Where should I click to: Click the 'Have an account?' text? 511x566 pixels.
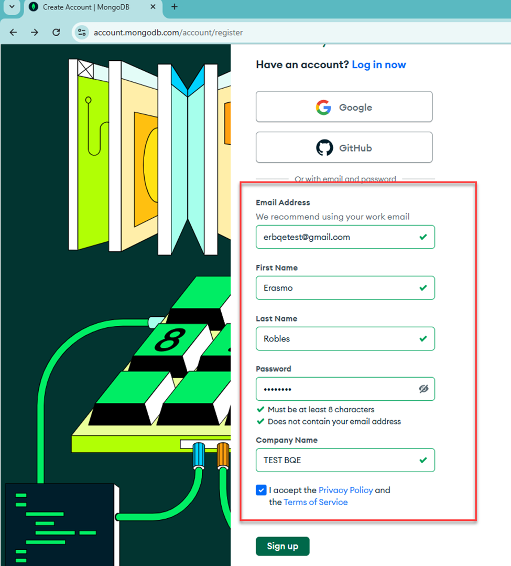click(302, 65)
